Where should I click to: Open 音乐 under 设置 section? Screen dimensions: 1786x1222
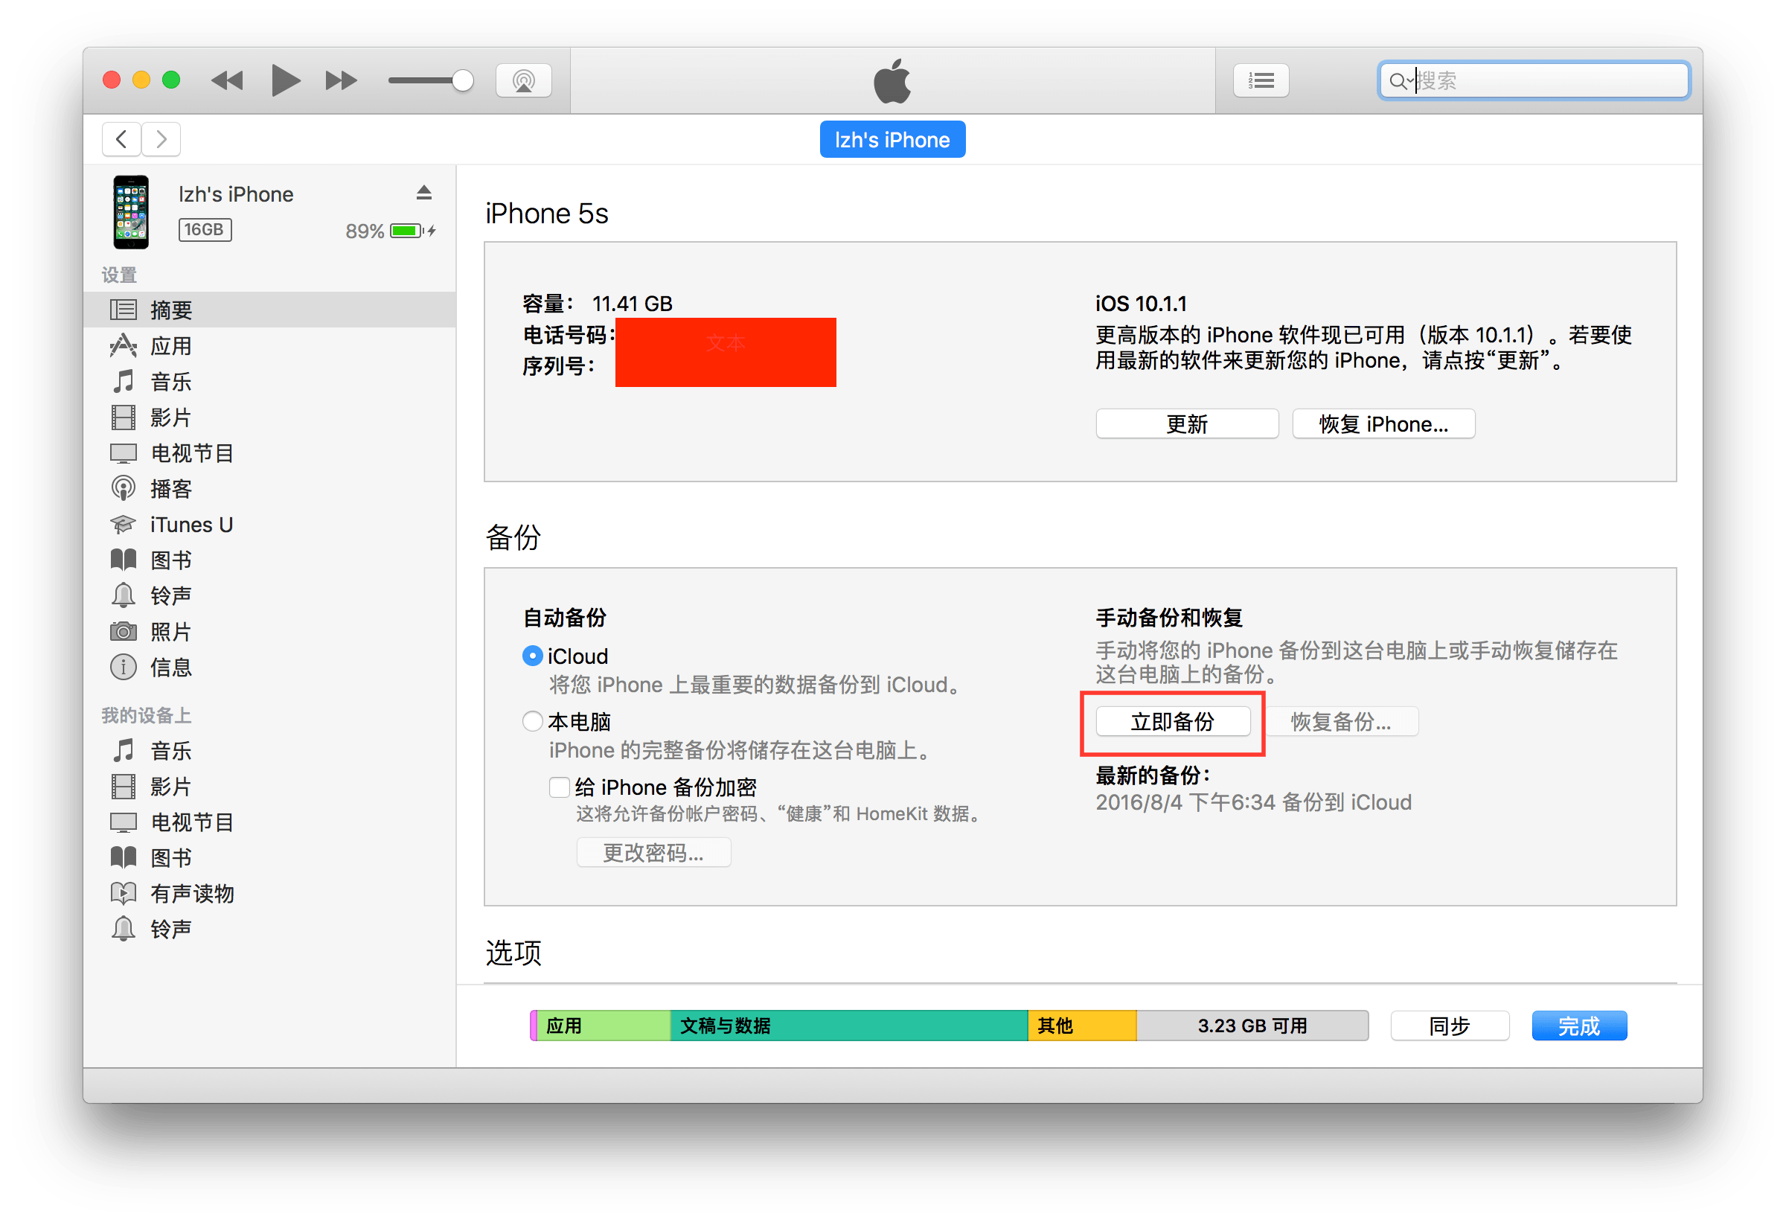269,381
